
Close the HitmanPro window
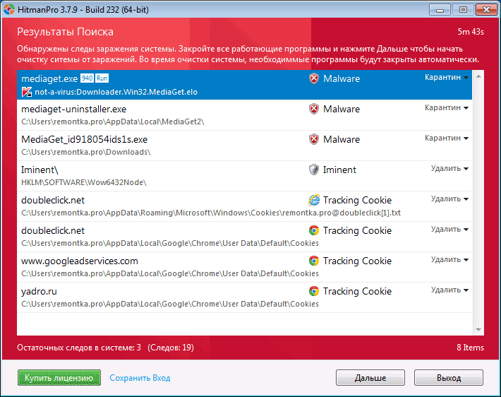tap(486, 10)
